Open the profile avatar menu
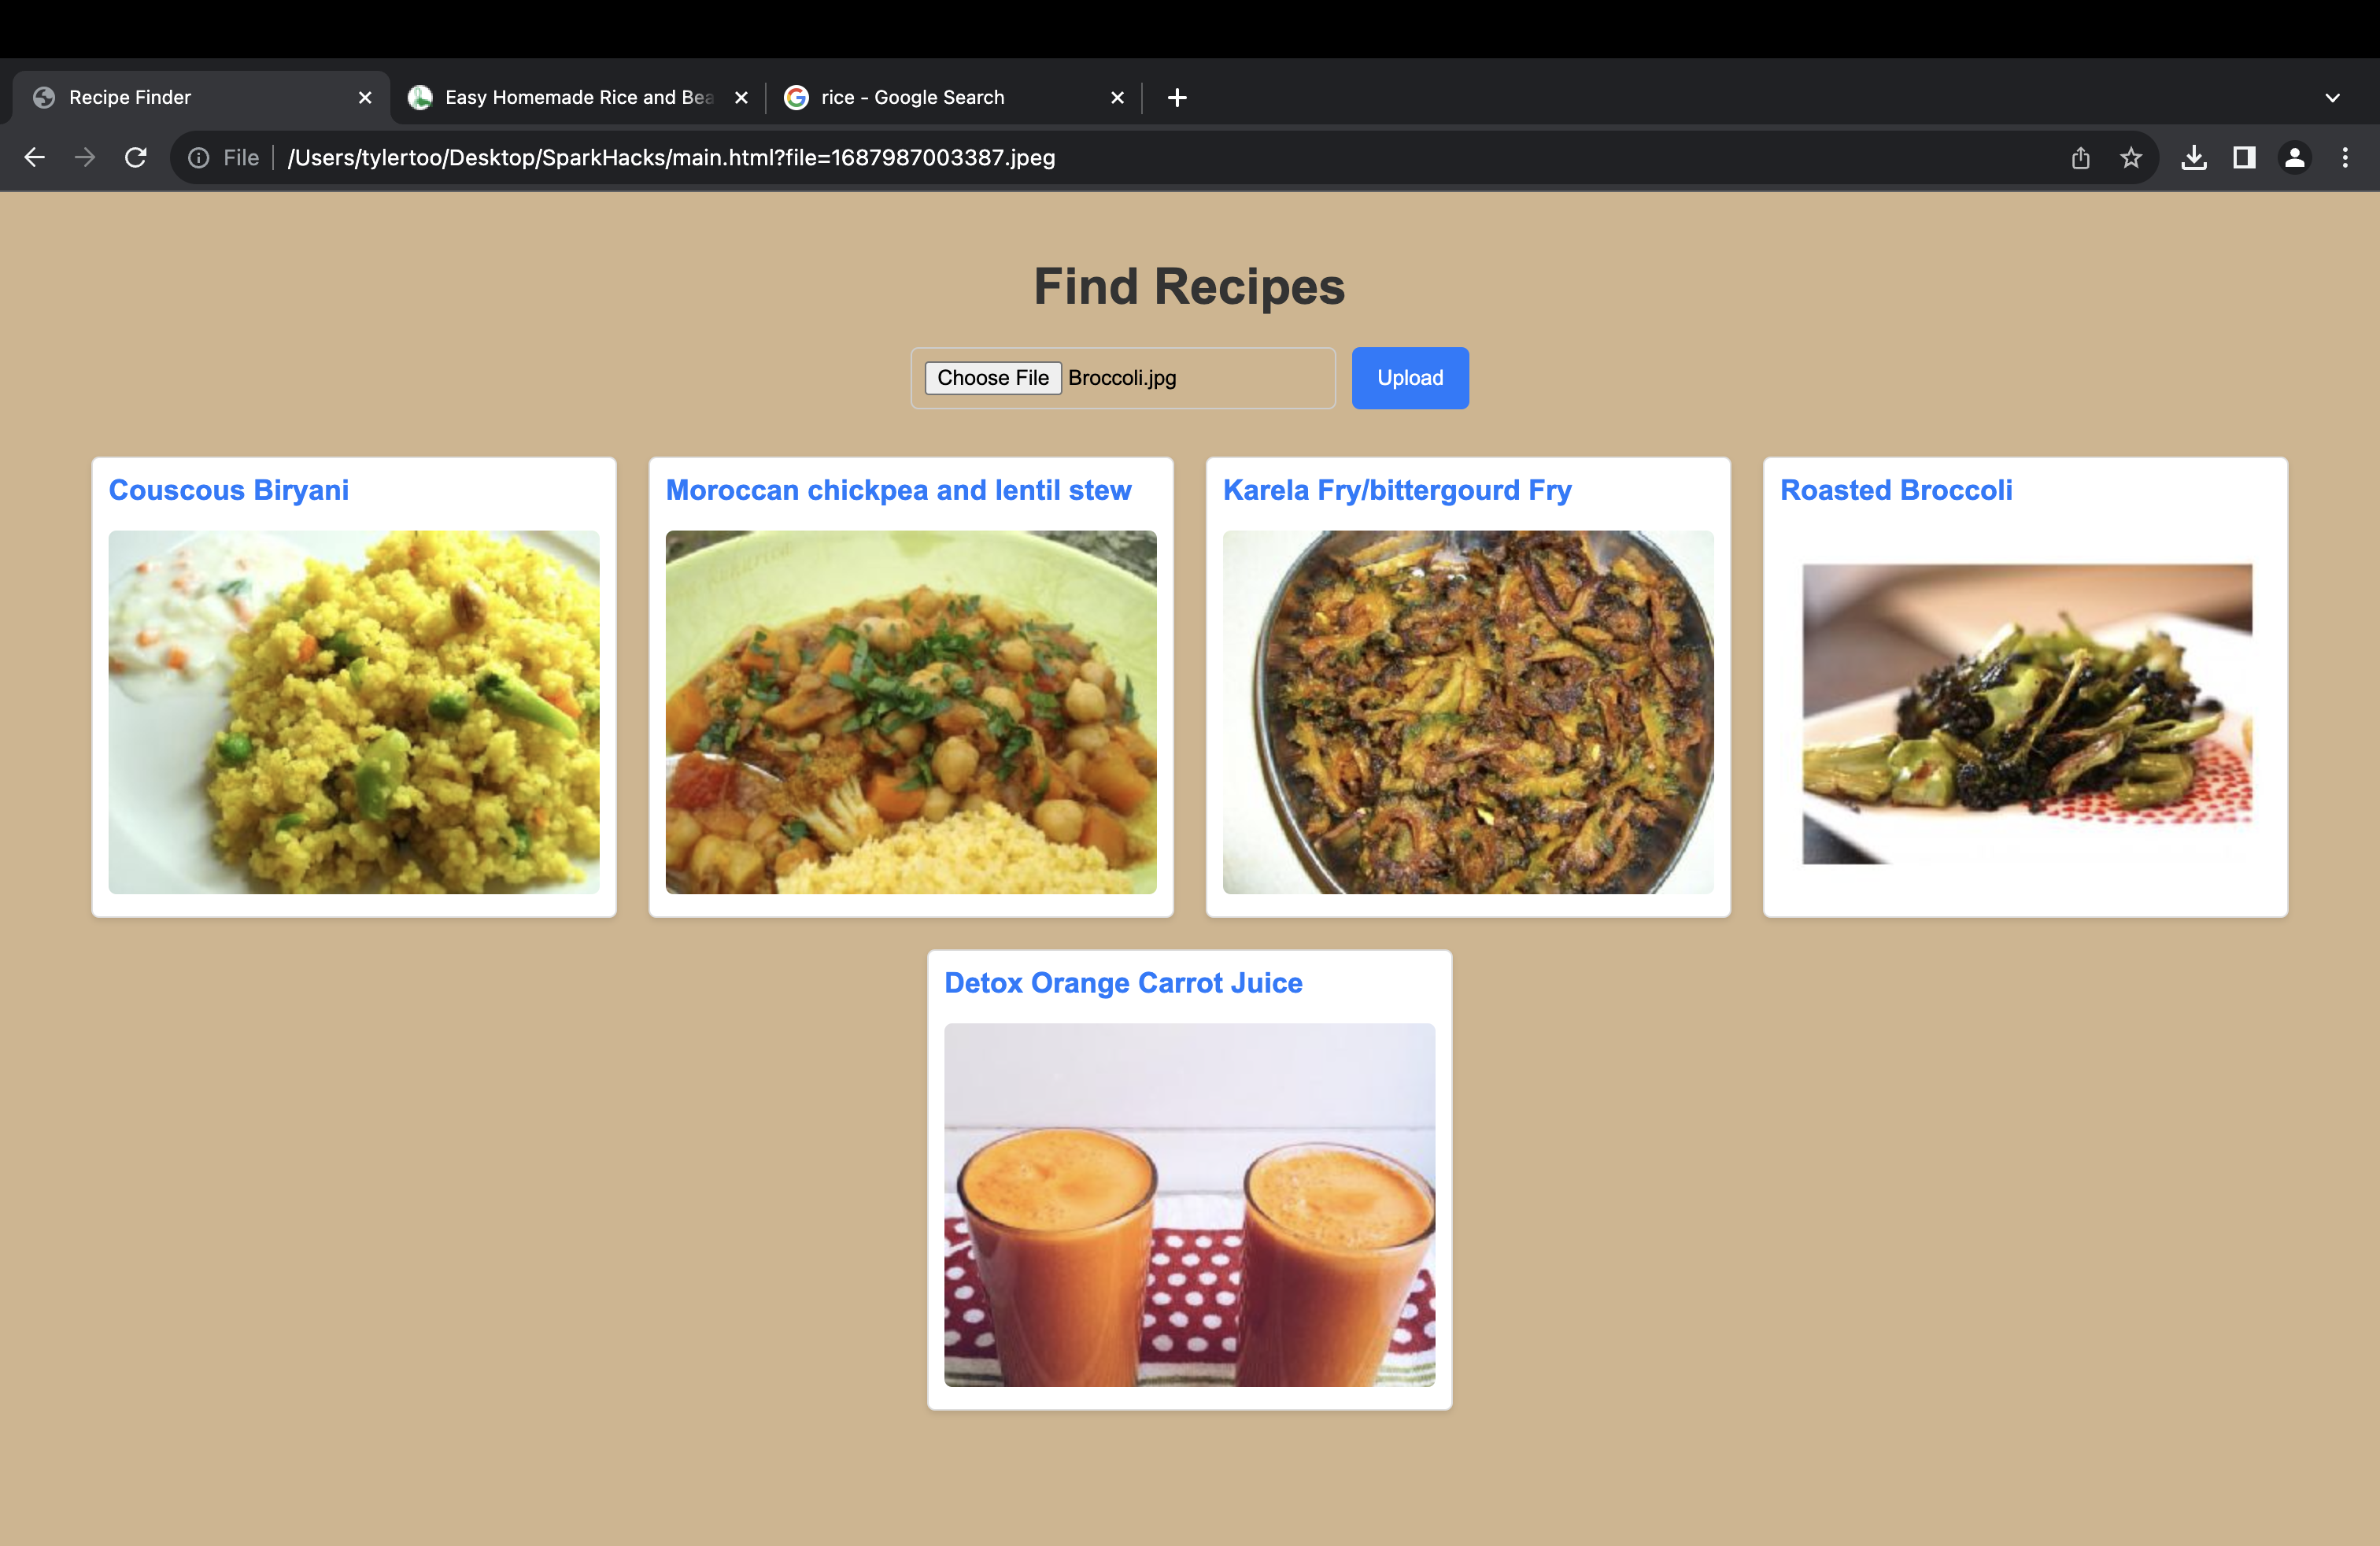Screen dimensions: 2380x1546 2295,158
